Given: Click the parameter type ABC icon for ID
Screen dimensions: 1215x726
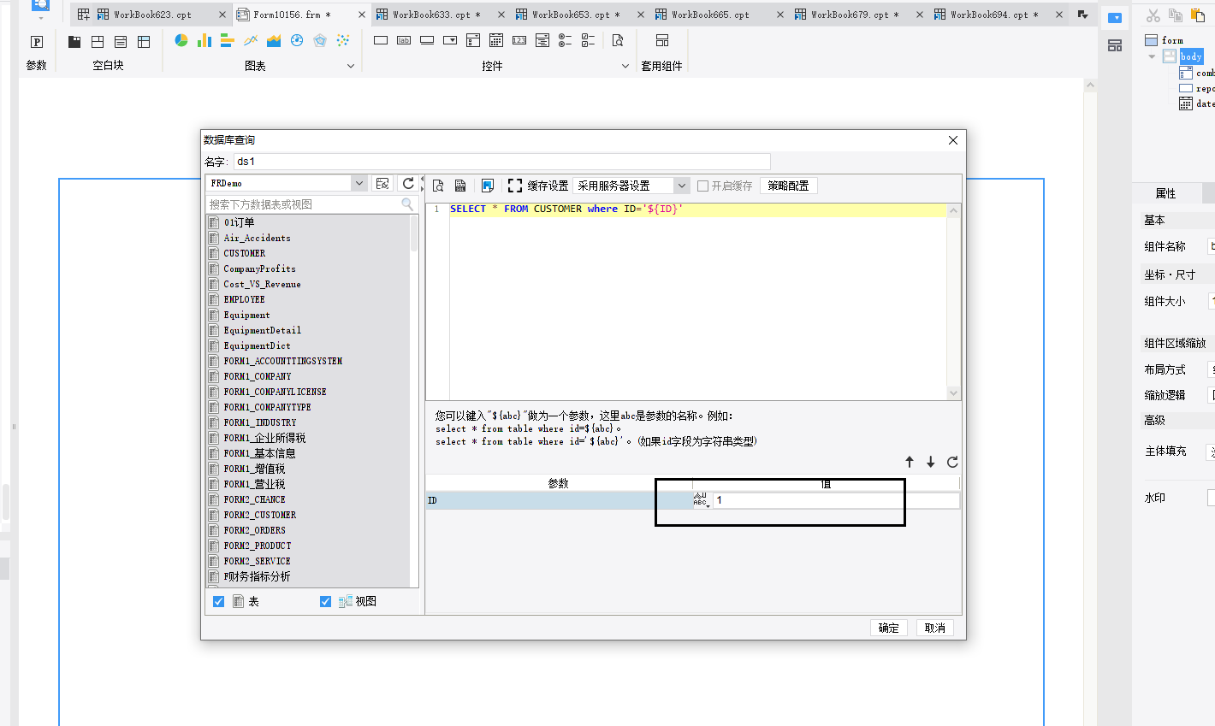Looking at the screenshot, I should pos(701,500).
